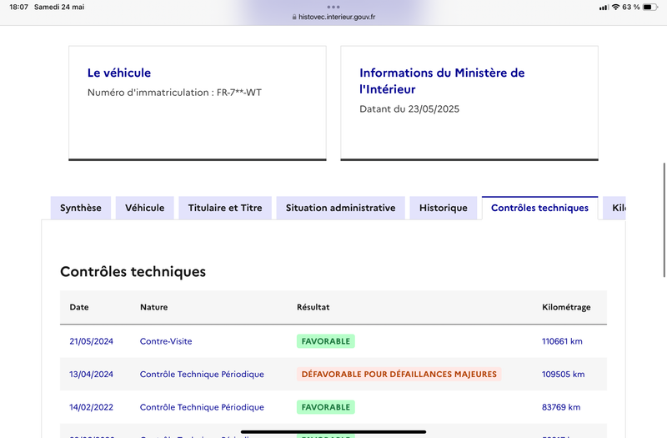Tap the battery status icon

coord(650,7)
